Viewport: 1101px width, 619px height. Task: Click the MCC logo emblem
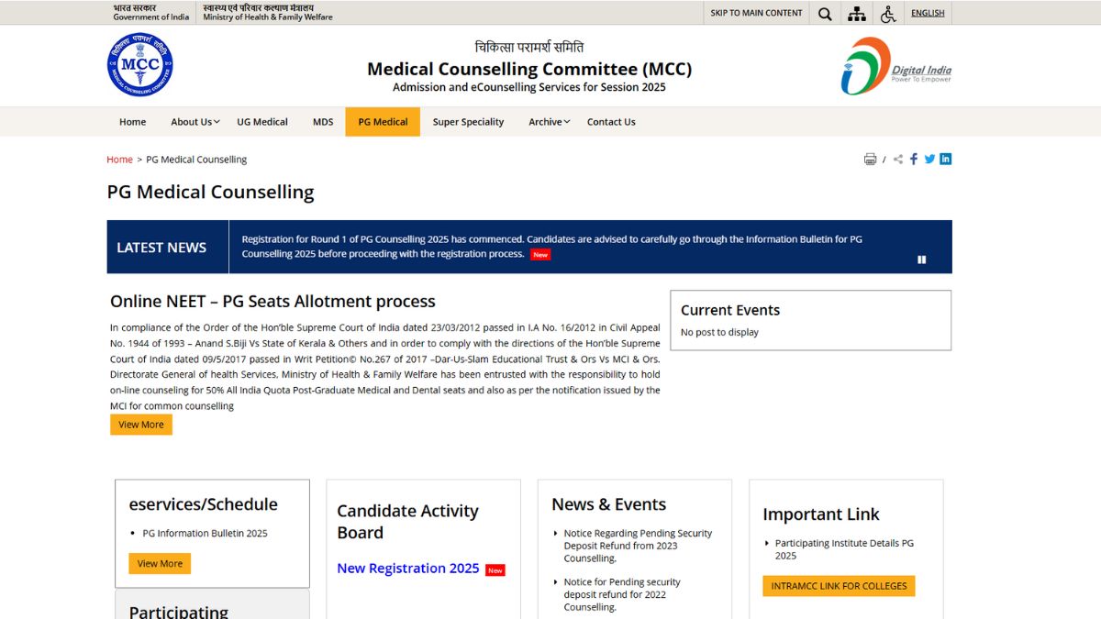tap(139, 65)
